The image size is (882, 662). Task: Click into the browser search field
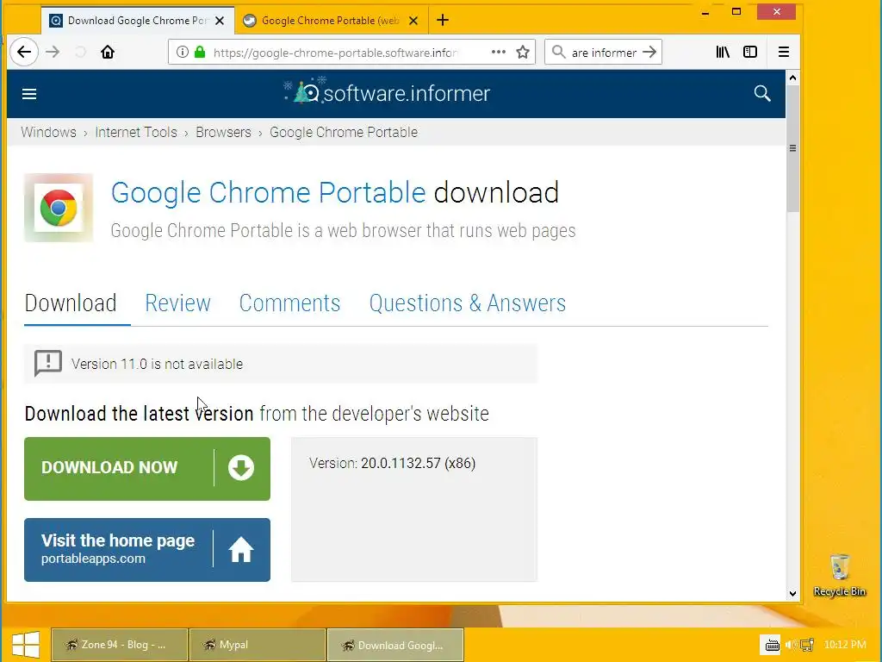604,53
